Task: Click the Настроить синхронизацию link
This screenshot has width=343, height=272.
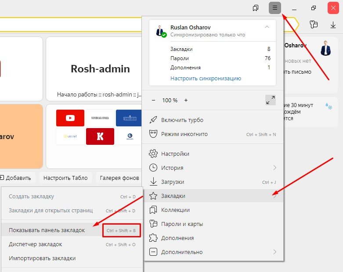Action: click(x=206, y=78)
